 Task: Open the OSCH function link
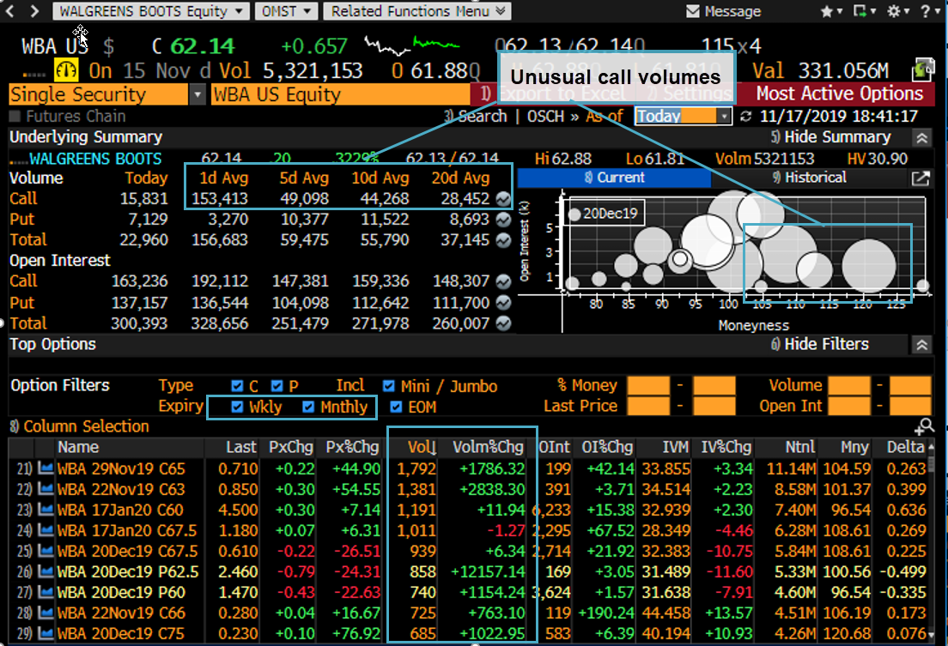pos(544,116)
